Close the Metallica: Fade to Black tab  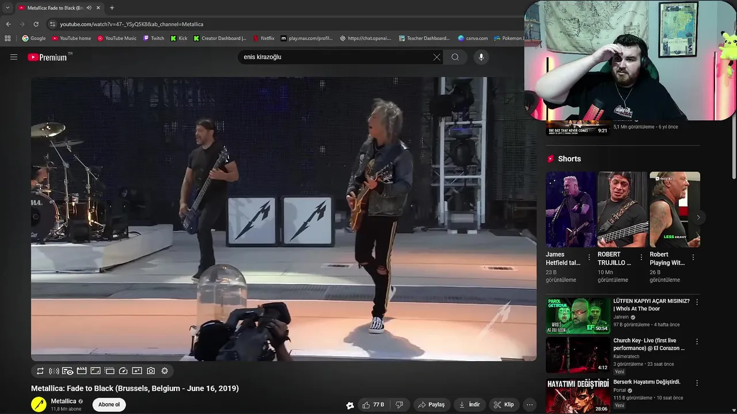pyautogui.click(x=98, y=8)
